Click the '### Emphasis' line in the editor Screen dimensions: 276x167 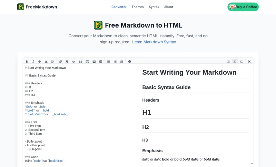[35, 103]
